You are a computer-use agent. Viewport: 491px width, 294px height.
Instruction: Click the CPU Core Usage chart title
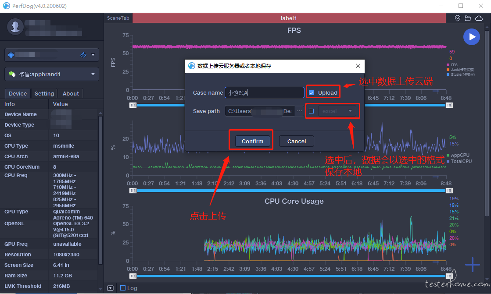coord(294,201)
